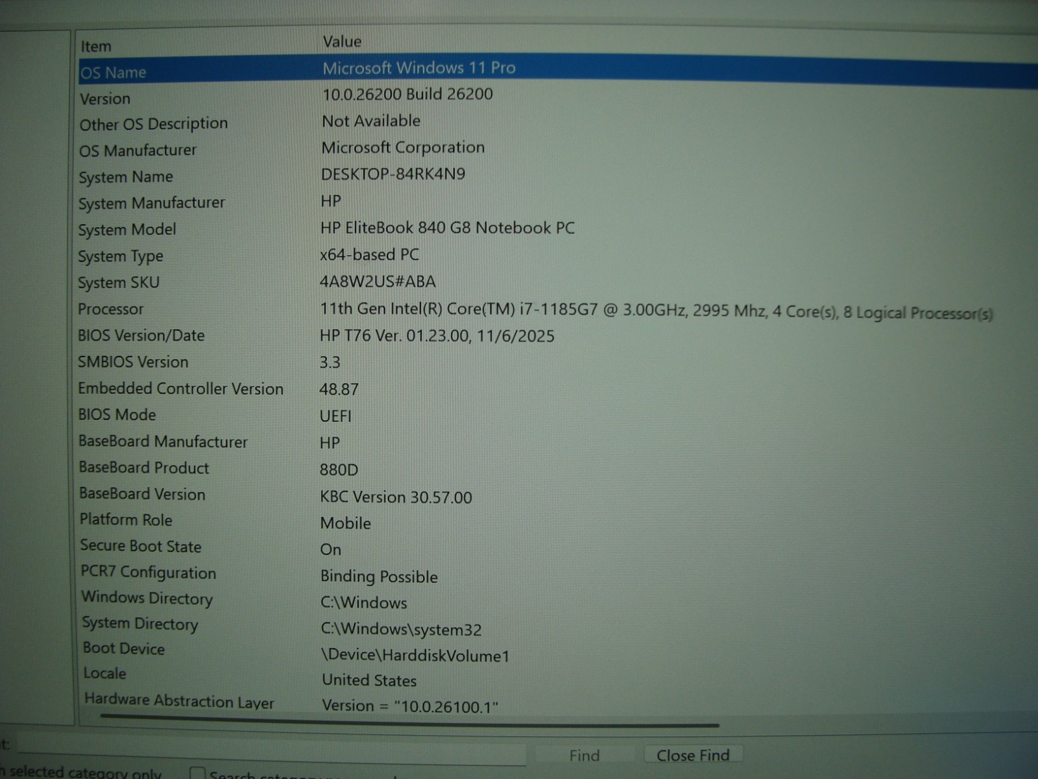Click the x64-based PC value
The image size is (1038, 779).
(369, 254)
